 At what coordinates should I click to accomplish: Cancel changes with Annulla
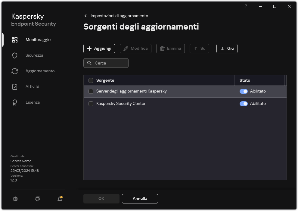pyautogui.click(x=140, y=198)
